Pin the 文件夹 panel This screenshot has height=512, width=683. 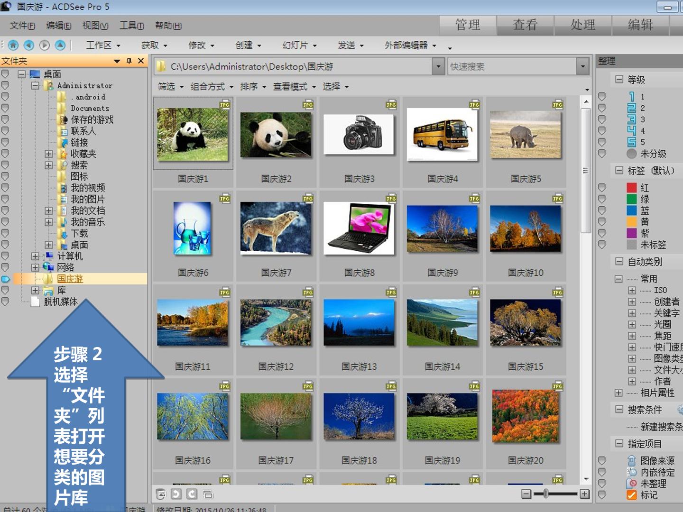click(129, 61)
